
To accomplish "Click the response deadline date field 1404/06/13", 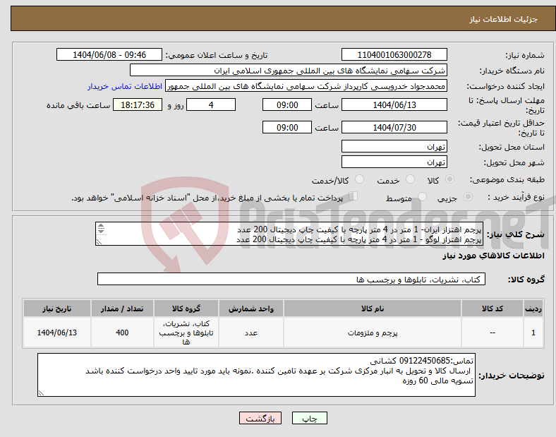I will click(394, 104).
